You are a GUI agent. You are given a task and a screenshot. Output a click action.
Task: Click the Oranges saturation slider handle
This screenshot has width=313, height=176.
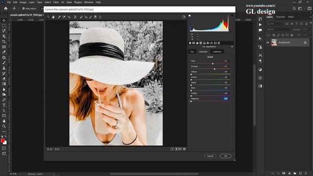point(215,69)
